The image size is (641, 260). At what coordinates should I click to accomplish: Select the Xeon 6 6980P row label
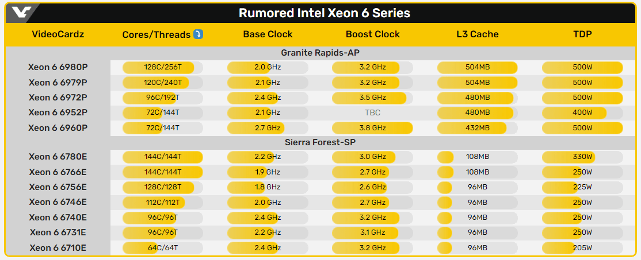(x=58, y=67)
